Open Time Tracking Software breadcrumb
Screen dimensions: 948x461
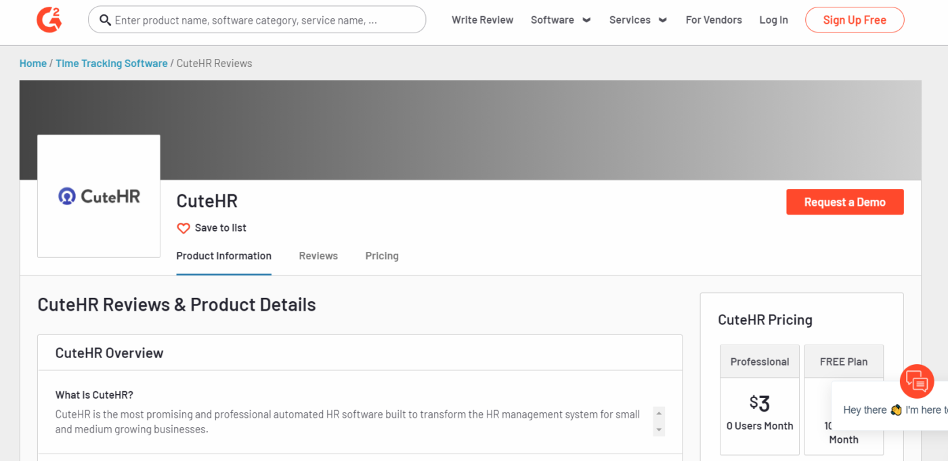[x=111, y=64]
